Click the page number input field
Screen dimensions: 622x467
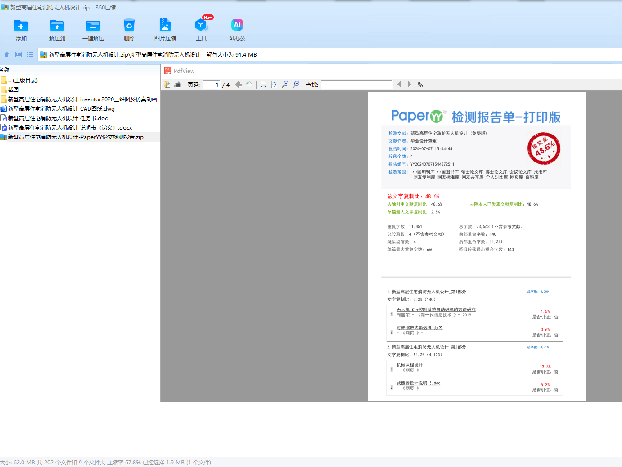coord(212,85)
